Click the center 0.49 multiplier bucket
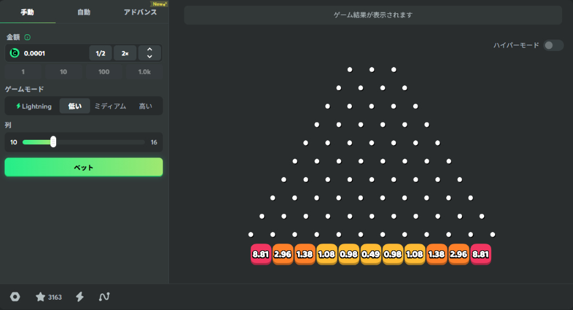Viewport: 573px width, 310px height. 371,254
